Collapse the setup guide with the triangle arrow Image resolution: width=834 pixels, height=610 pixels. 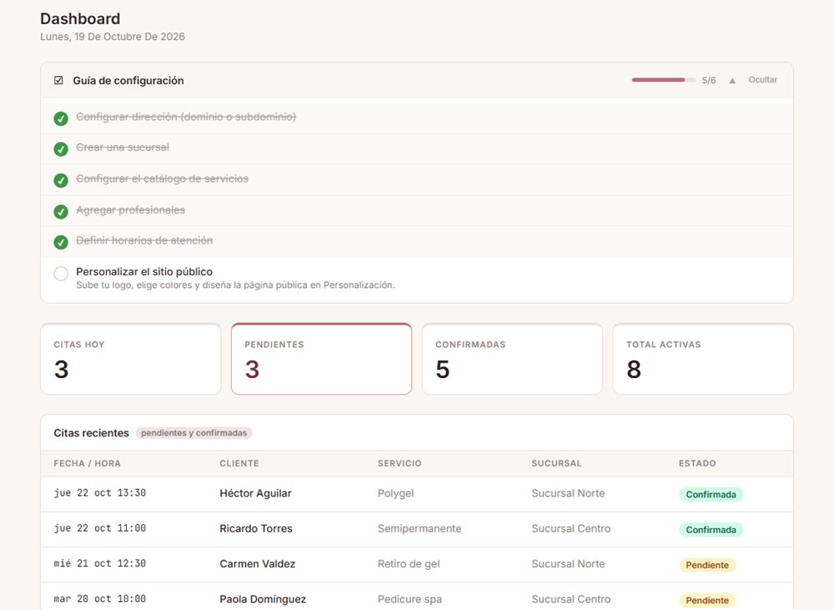(x=732, y=80)
